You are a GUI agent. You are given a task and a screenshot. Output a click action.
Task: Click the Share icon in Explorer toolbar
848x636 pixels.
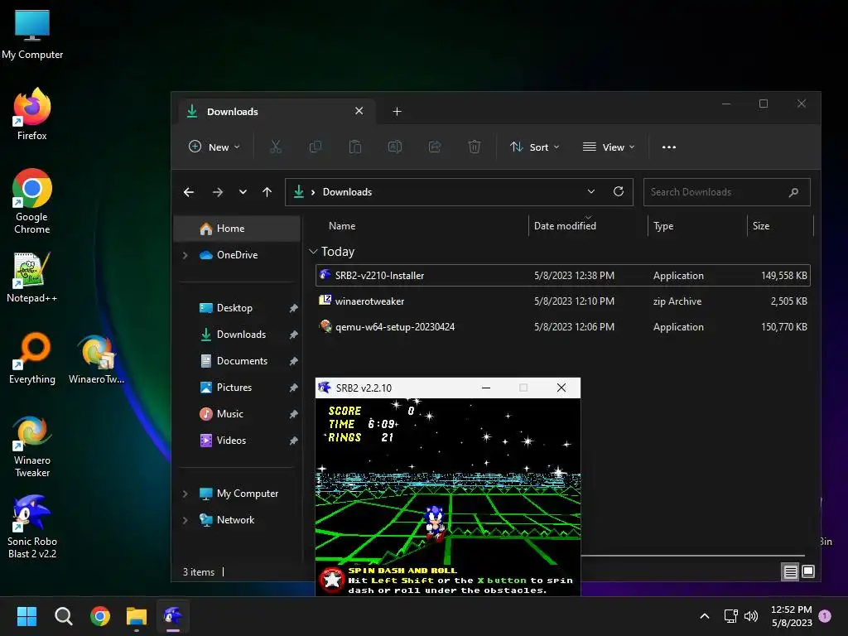click(435, 147)
